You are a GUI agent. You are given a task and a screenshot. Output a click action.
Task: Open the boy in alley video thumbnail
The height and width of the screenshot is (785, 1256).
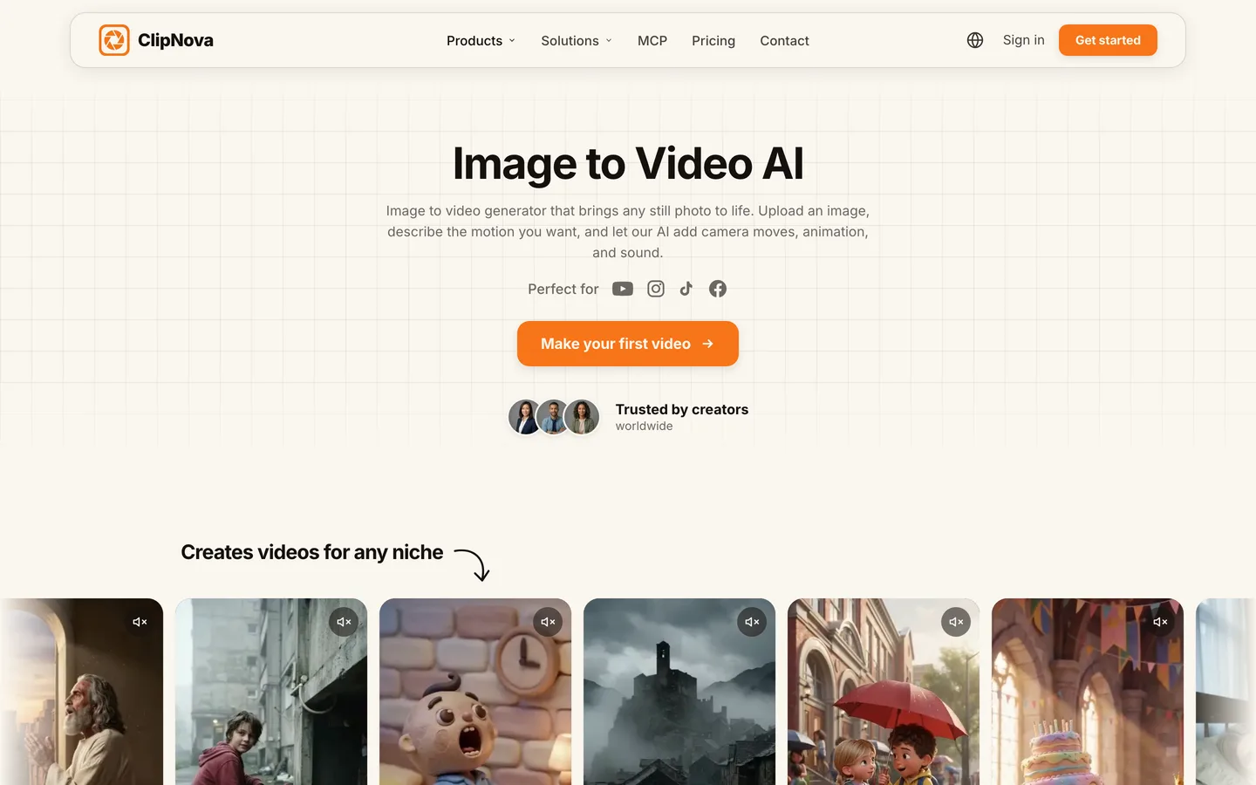click(271, 692)
